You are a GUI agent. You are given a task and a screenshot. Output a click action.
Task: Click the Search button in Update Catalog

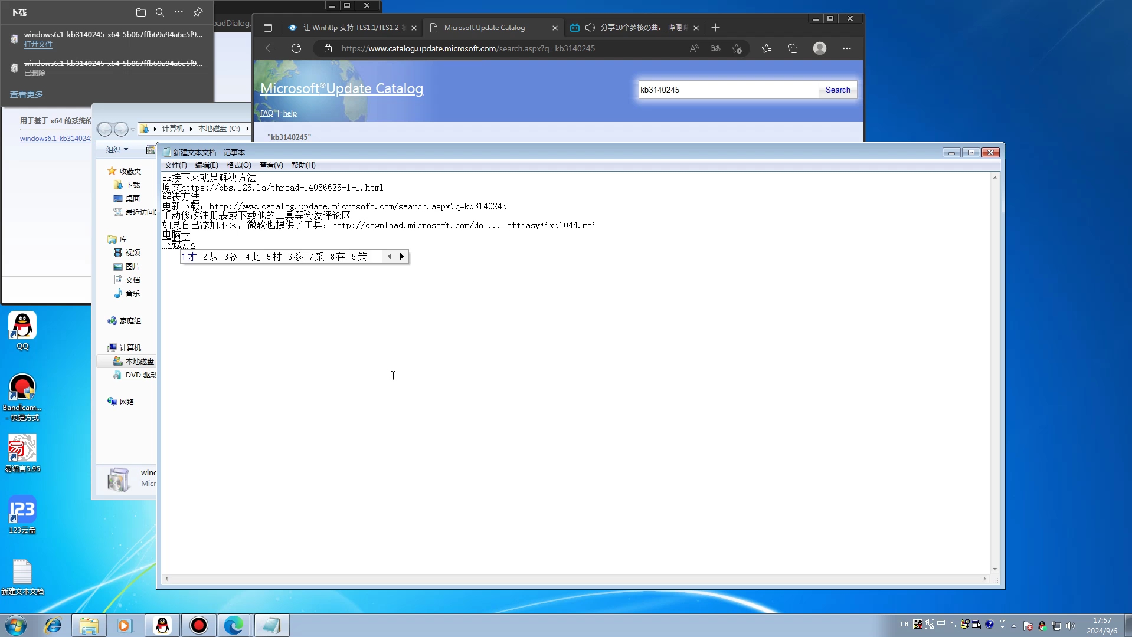(837, 90)
